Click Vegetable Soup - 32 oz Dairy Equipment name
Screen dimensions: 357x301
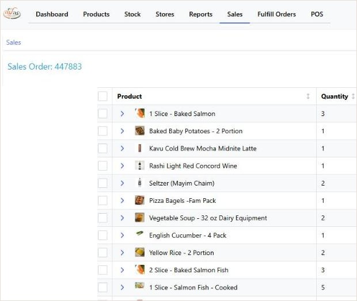(208, 218)
